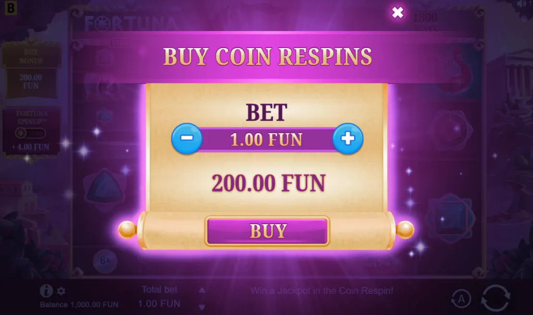Screen dimensions: 533x315
Task: Click the 1.00 FUN bet value field
Action: (x=267, y=139)
